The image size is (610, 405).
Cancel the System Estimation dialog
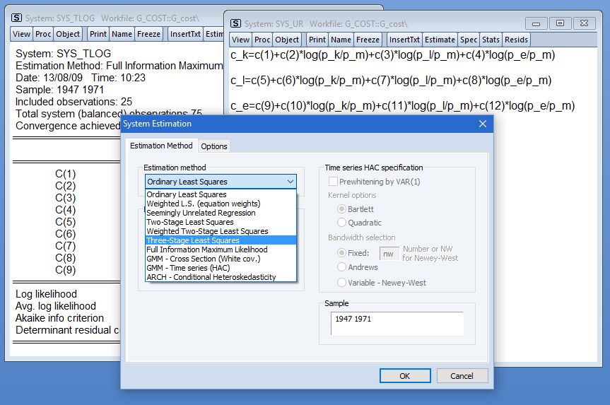pyautogui.click(x=462, y=376)
